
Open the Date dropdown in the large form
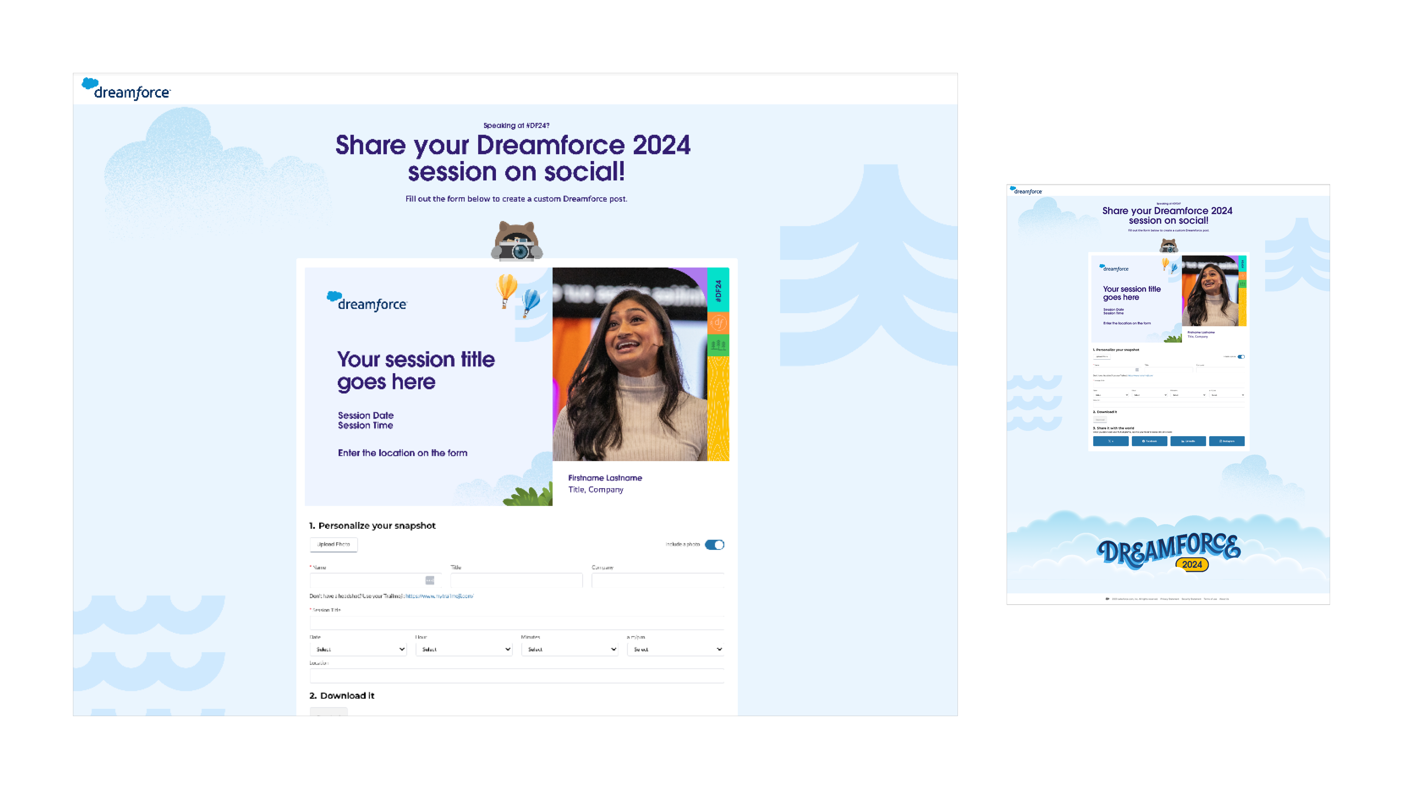tap(358, 649)
